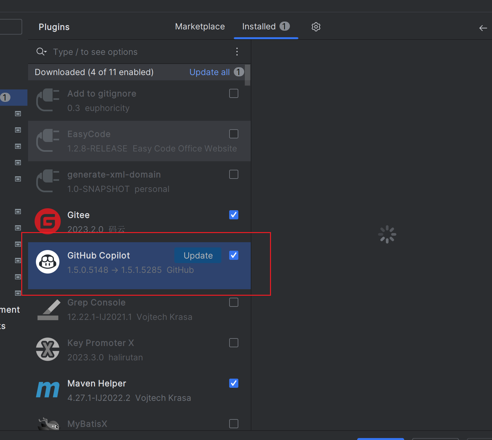Viewport: 492px width, 440px height.
Task: Switch to the Marketplace tab
Action: coord(200,26)
